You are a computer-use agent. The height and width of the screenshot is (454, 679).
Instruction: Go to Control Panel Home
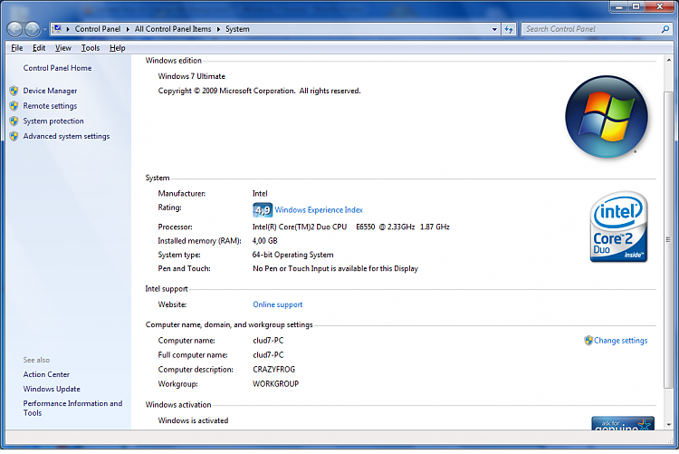58,68
